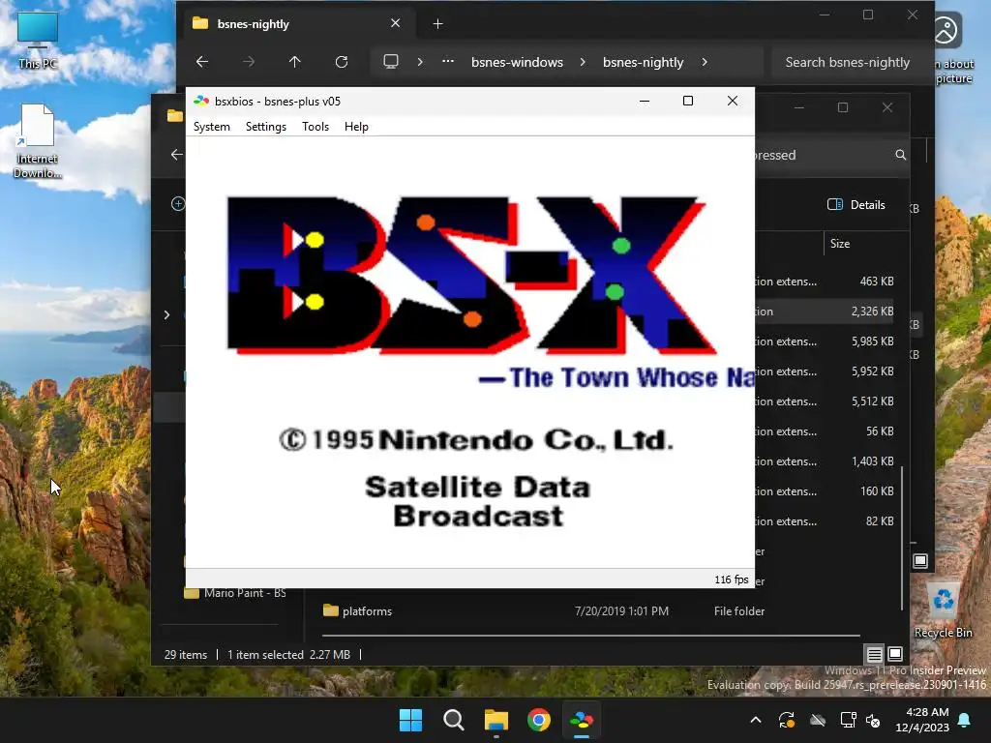Select Mario Paint - BS folder in sidebar
The height and width of the screenshot is (743, 991).
(235, 593)
